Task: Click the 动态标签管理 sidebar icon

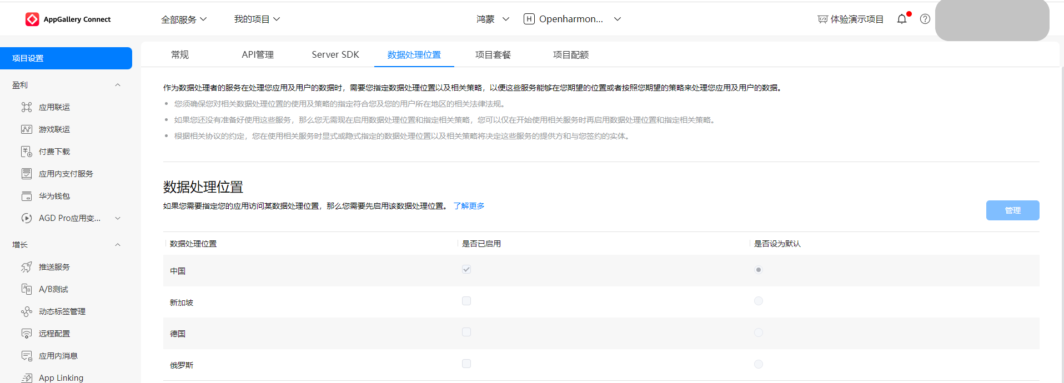Action: tap(27, 311)
